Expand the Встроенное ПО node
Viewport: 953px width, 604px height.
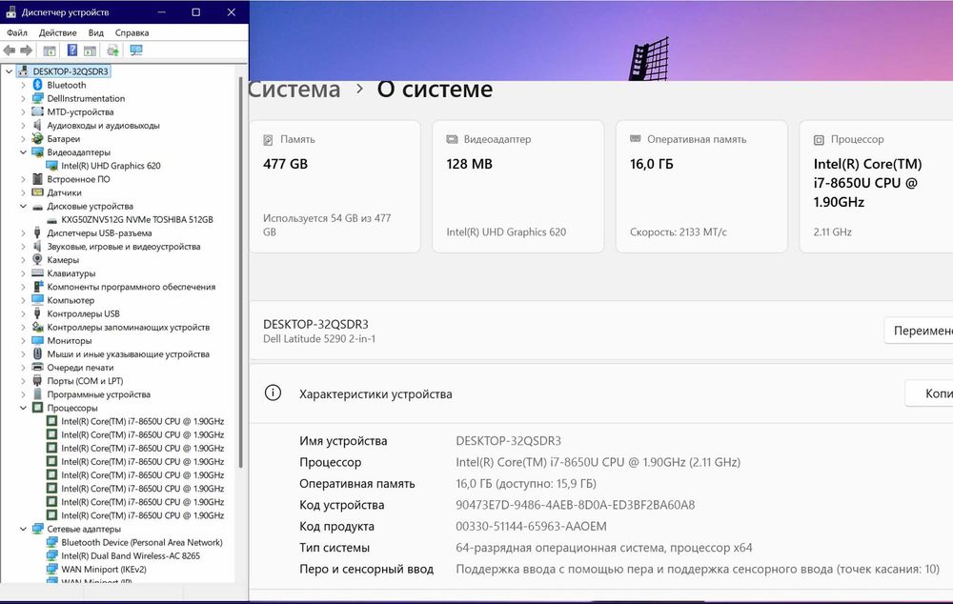click(x=23, y=179)
